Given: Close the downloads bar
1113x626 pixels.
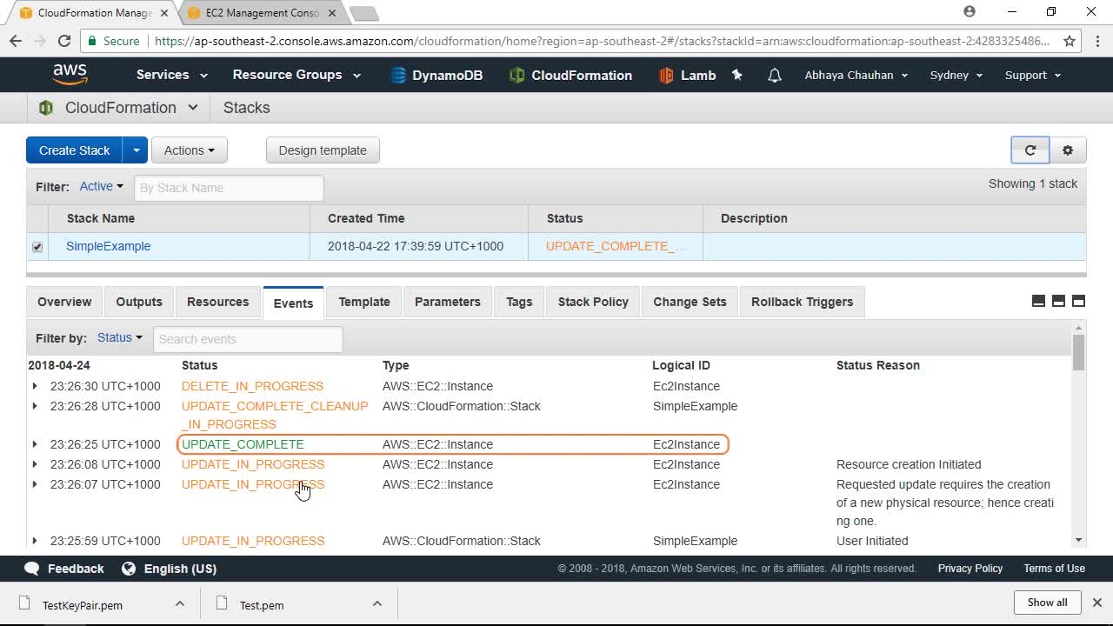Looking at the screenshot, I should [1096, 603].
